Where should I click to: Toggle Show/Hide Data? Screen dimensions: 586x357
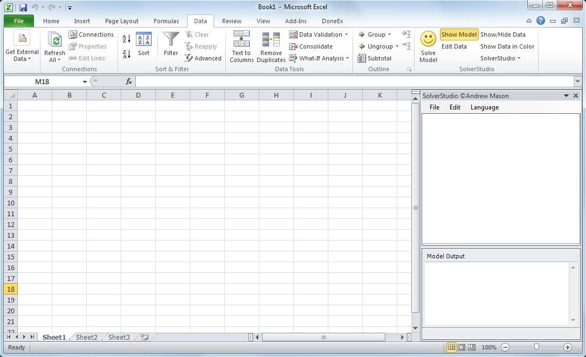tap(502, 35)
